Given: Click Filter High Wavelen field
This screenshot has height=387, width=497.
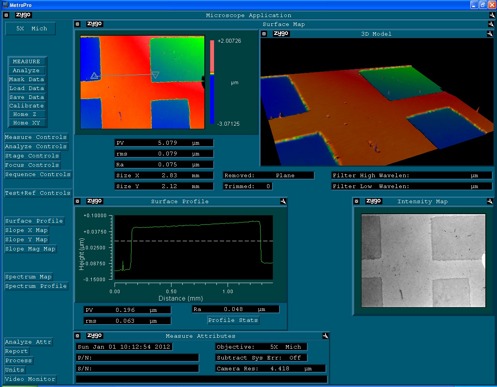Looking at the screenshot, I should click(x=411, y=176).
